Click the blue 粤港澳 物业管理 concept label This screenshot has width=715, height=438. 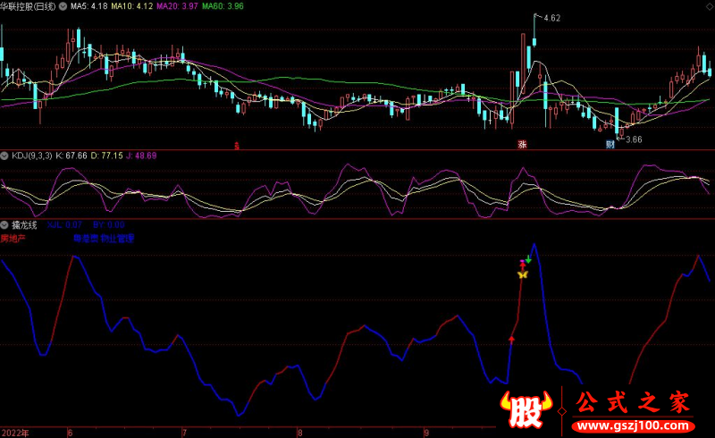(104, 238)
